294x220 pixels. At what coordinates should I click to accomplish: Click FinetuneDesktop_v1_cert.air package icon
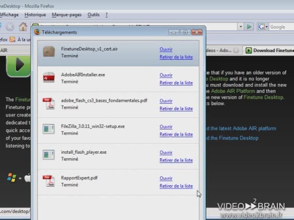tap(49, 51)
